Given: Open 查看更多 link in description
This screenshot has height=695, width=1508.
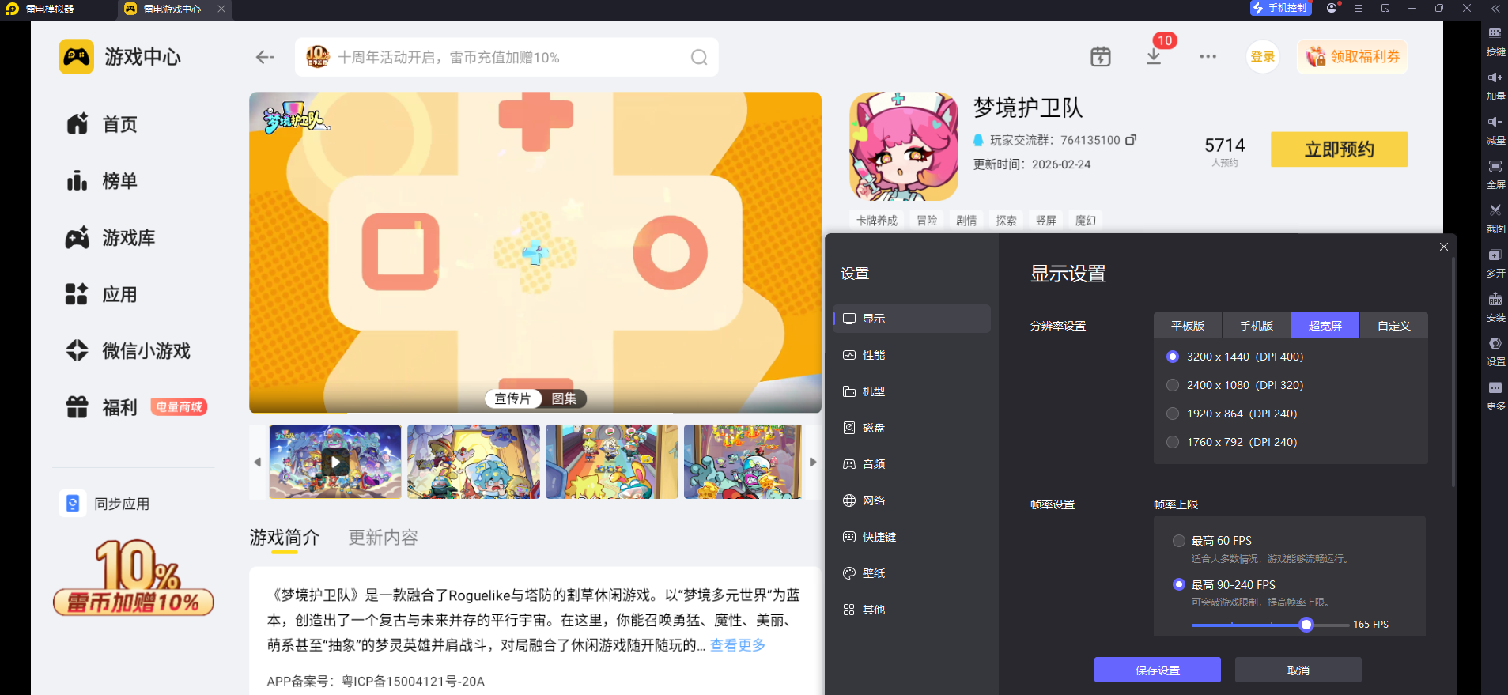Looking at the screenshot, I should (x=738, y=645).
